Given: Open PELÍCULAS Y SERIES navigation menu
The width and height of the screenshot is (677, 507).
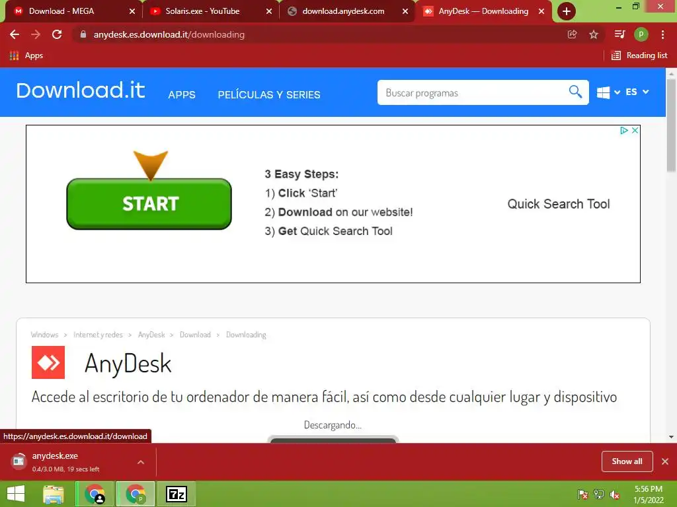Looking at the screenshot, I should click(x=269, y=95).
